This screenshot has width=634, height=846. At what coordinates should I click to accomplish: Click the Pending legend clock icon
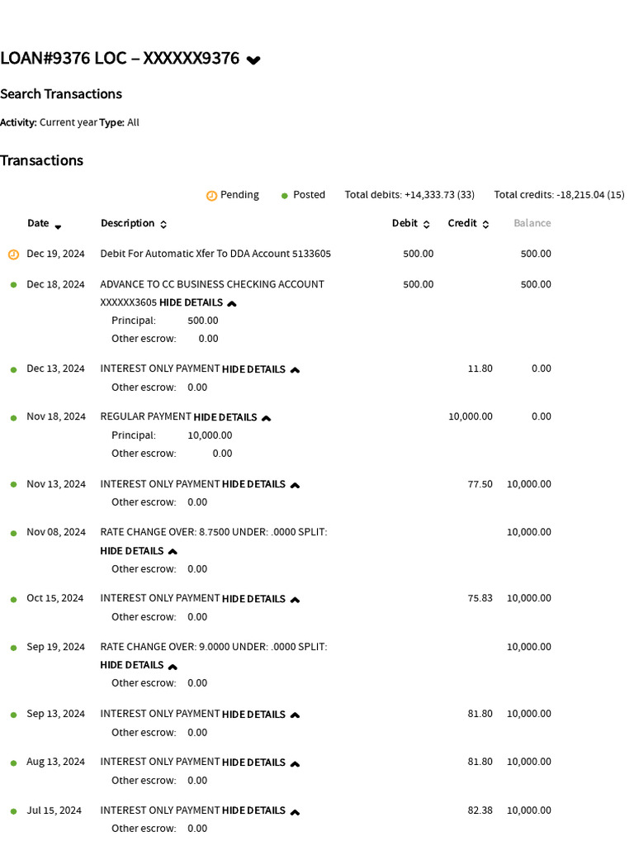tap(212, 196)
